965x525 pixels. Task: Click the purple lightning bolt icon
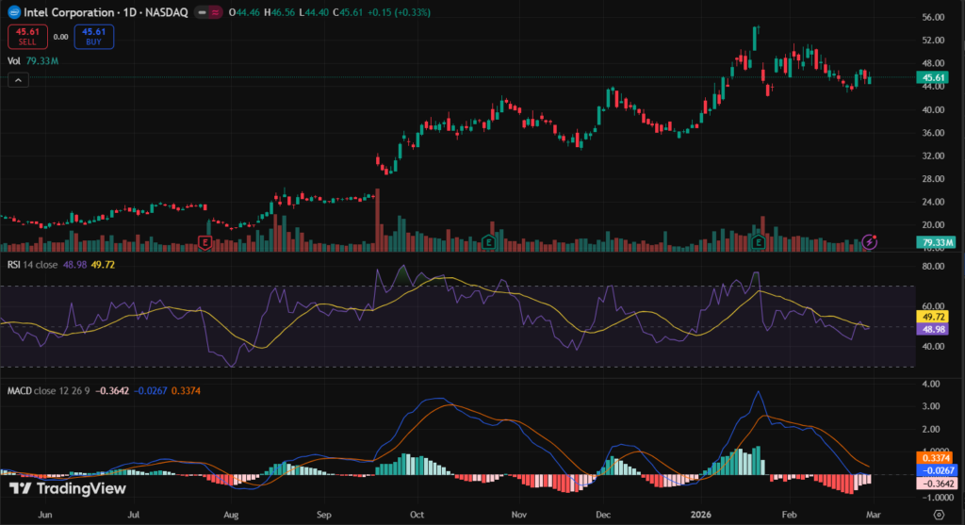[870, 242]
